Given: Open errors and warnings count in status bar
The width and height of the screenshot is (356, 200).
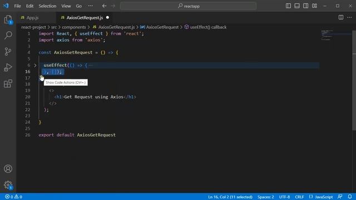Looking at the screenshot, I should [x=13, y=197].
